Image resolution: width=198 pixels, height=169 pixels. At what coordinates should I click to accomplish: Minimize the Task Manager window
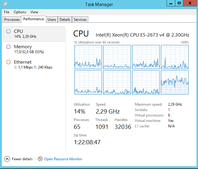click(x=170, y=3)
